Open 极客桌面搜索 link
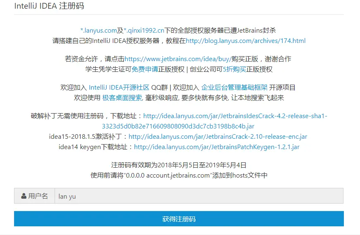 coord(122,98)
